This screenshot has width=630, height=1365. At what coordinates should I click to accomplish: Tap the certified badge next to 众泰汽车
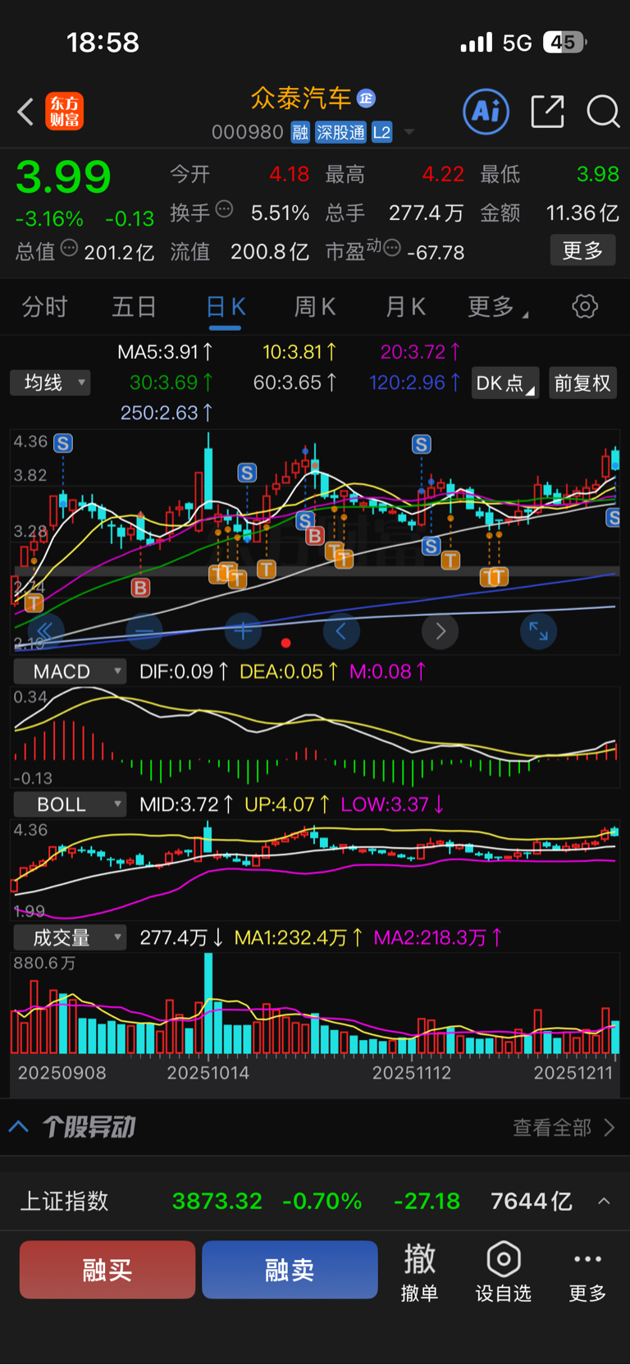(366, 98)
